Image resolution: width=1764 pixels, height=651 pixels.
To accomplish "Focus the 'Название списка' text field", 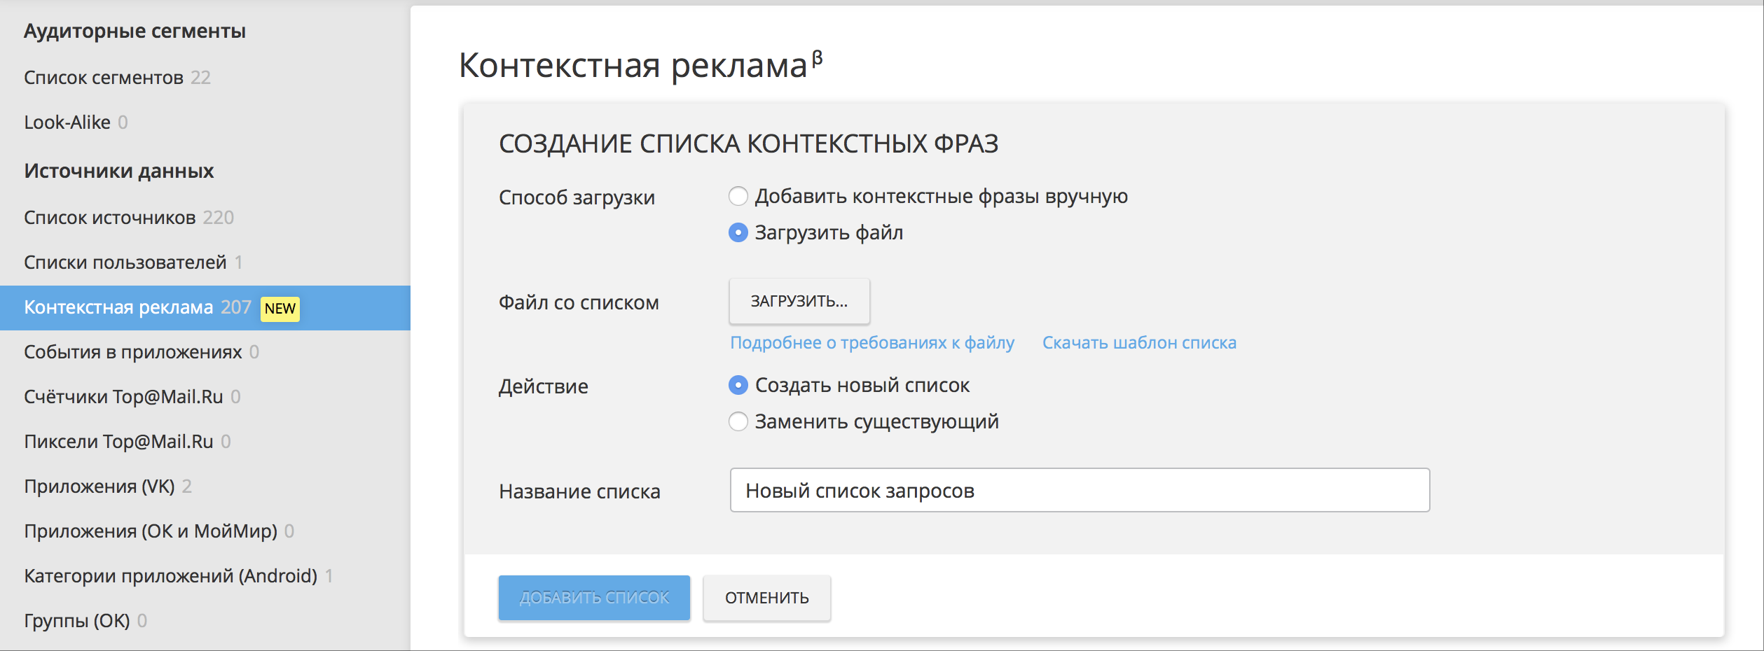I will point(1079,491).
